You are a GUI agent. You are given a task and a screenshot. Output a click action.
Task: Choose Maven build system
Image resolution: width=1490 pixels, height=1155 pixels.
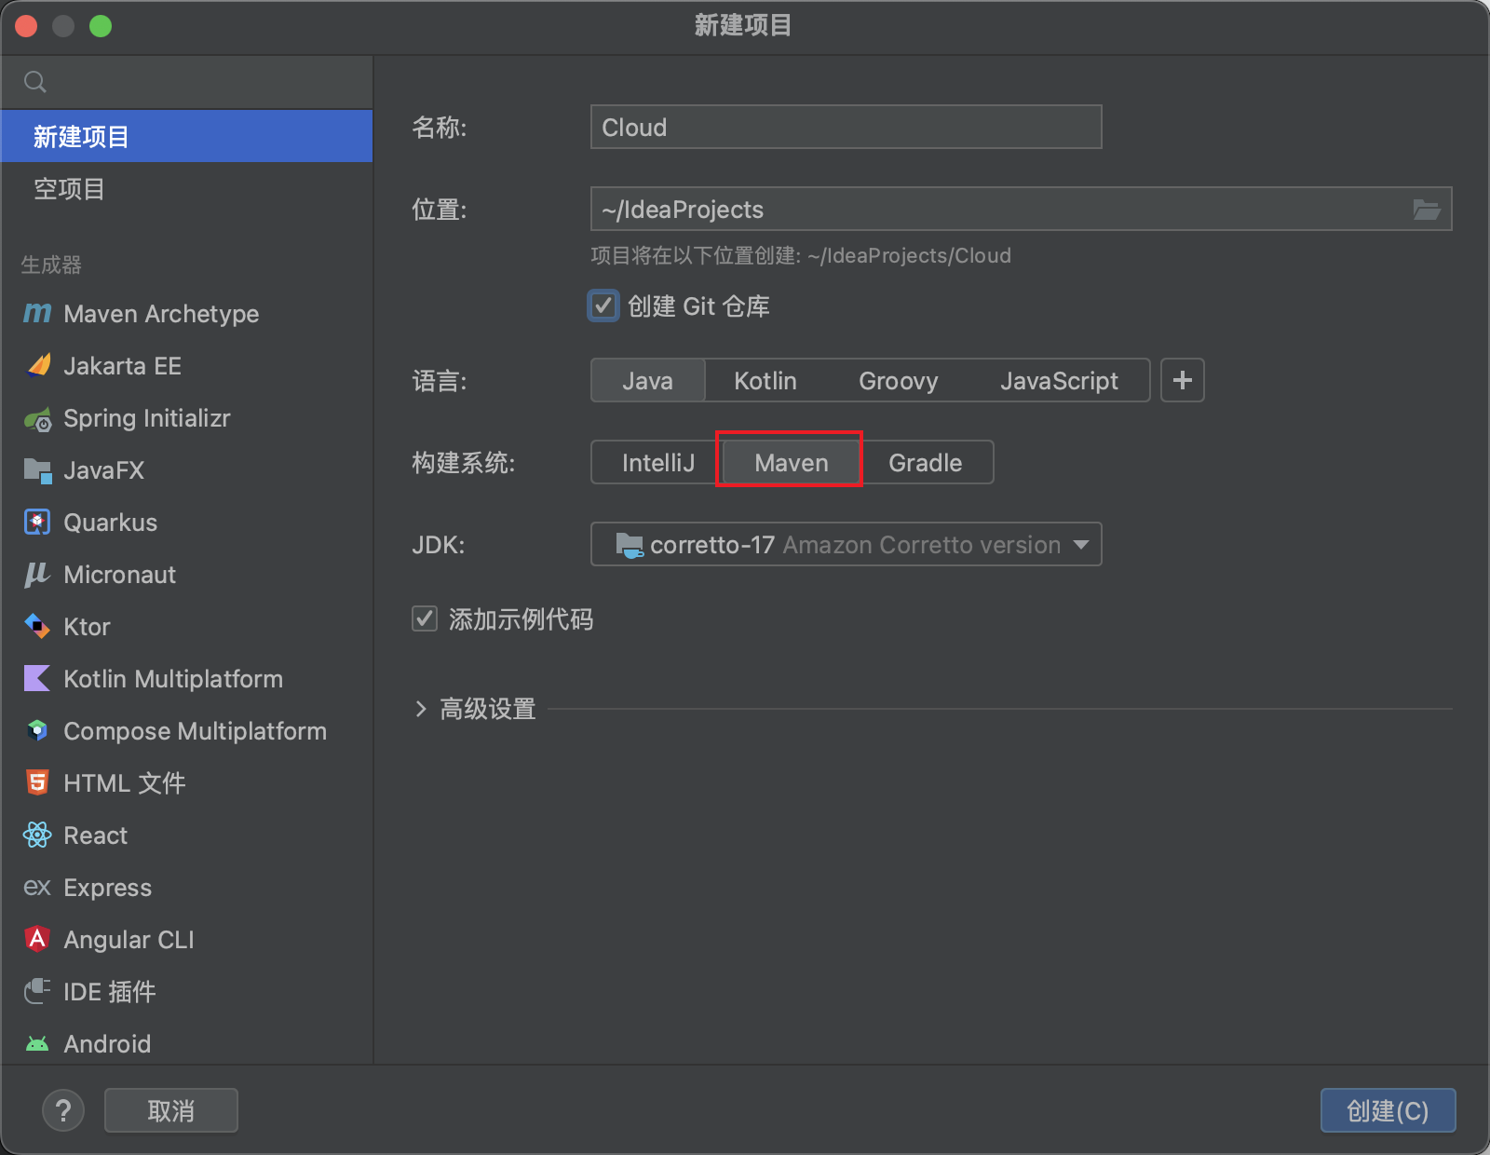point(792,463)
